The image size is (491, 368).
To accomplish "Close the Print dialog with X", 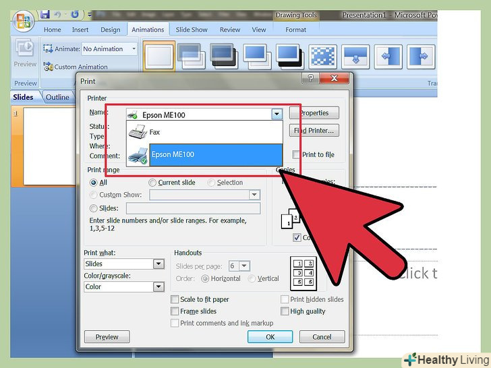I will tap(335, 78).
